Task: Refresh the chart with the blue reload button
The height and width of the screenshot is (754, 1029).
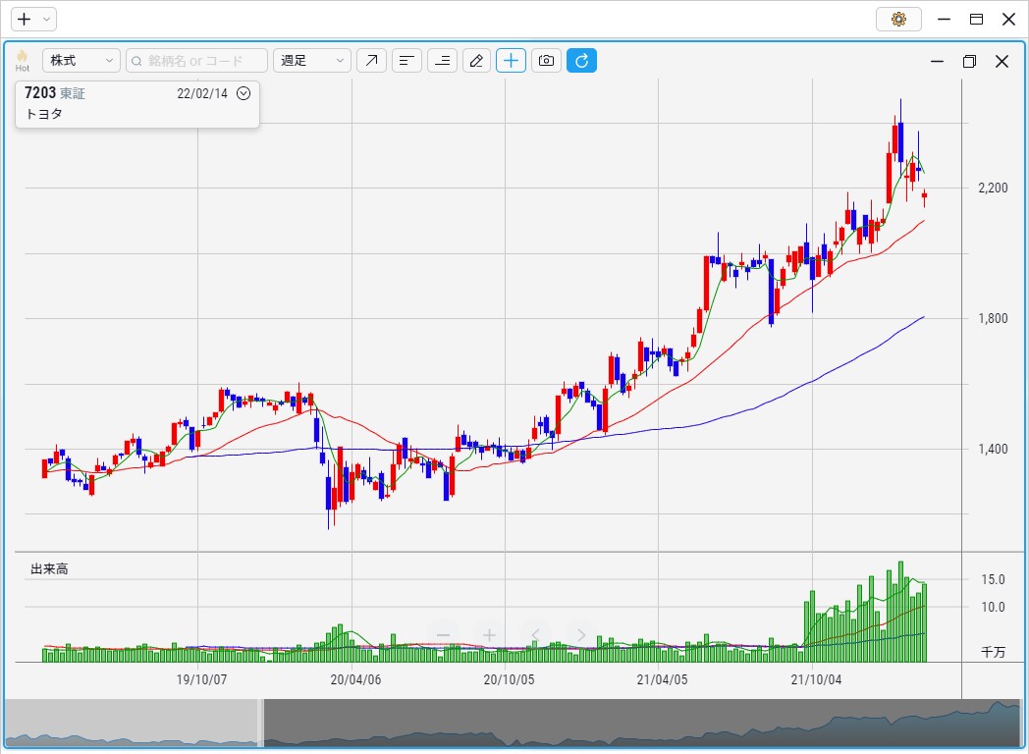Action: 581,61
